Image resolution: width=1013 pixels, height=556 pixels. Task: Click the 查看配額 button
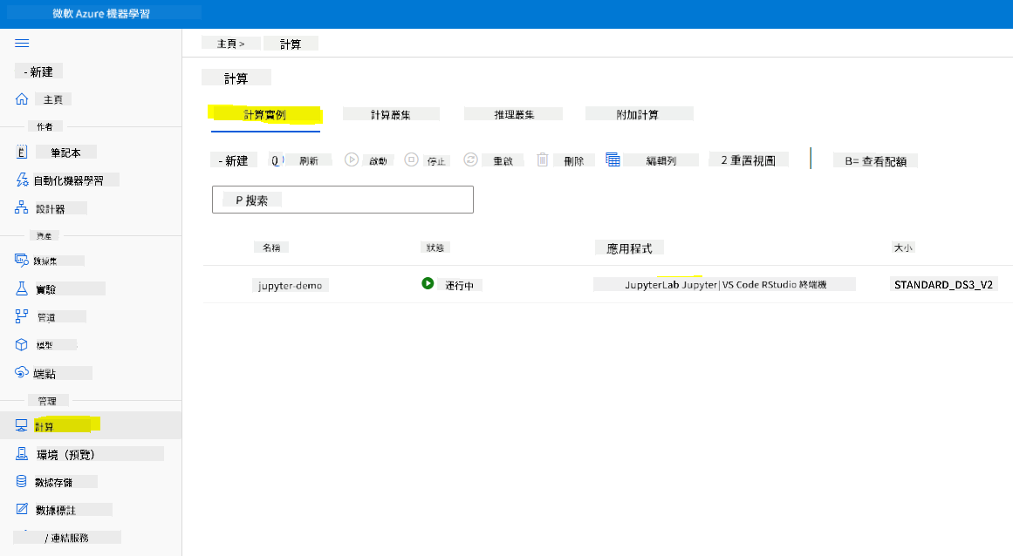(x=875, y=160)
